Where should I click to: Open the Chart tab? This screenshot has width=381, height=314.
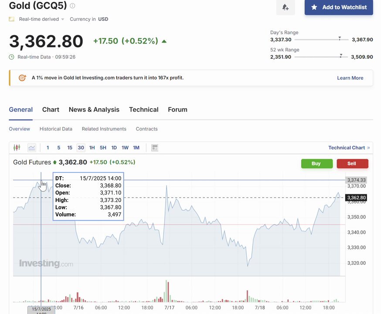point(51,109)
